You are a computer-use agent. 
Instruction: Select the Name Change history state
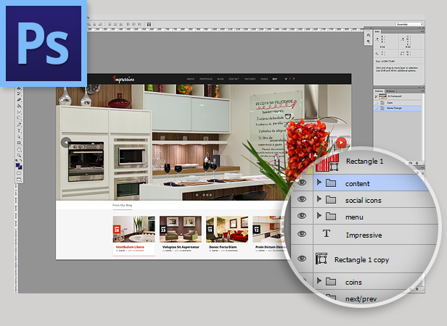[x=398, y=108]
